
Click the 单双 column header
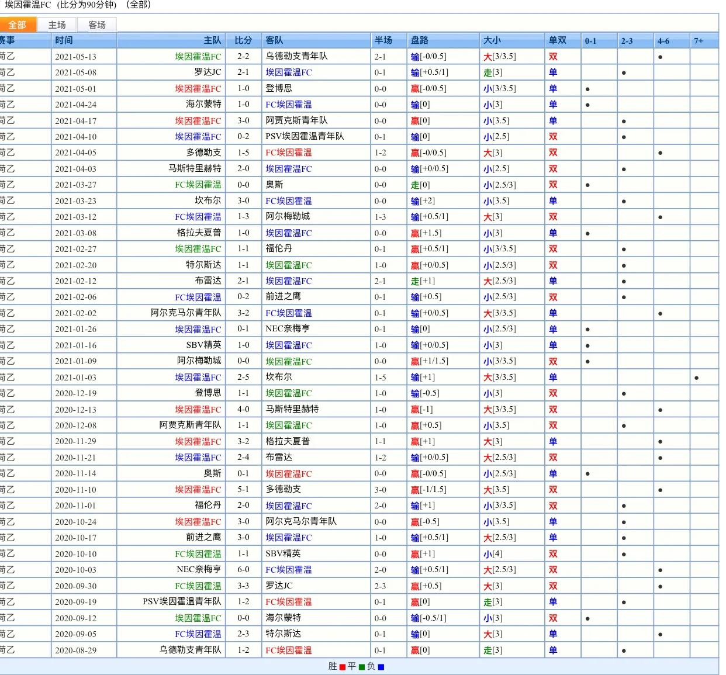(x=557, y=40)
